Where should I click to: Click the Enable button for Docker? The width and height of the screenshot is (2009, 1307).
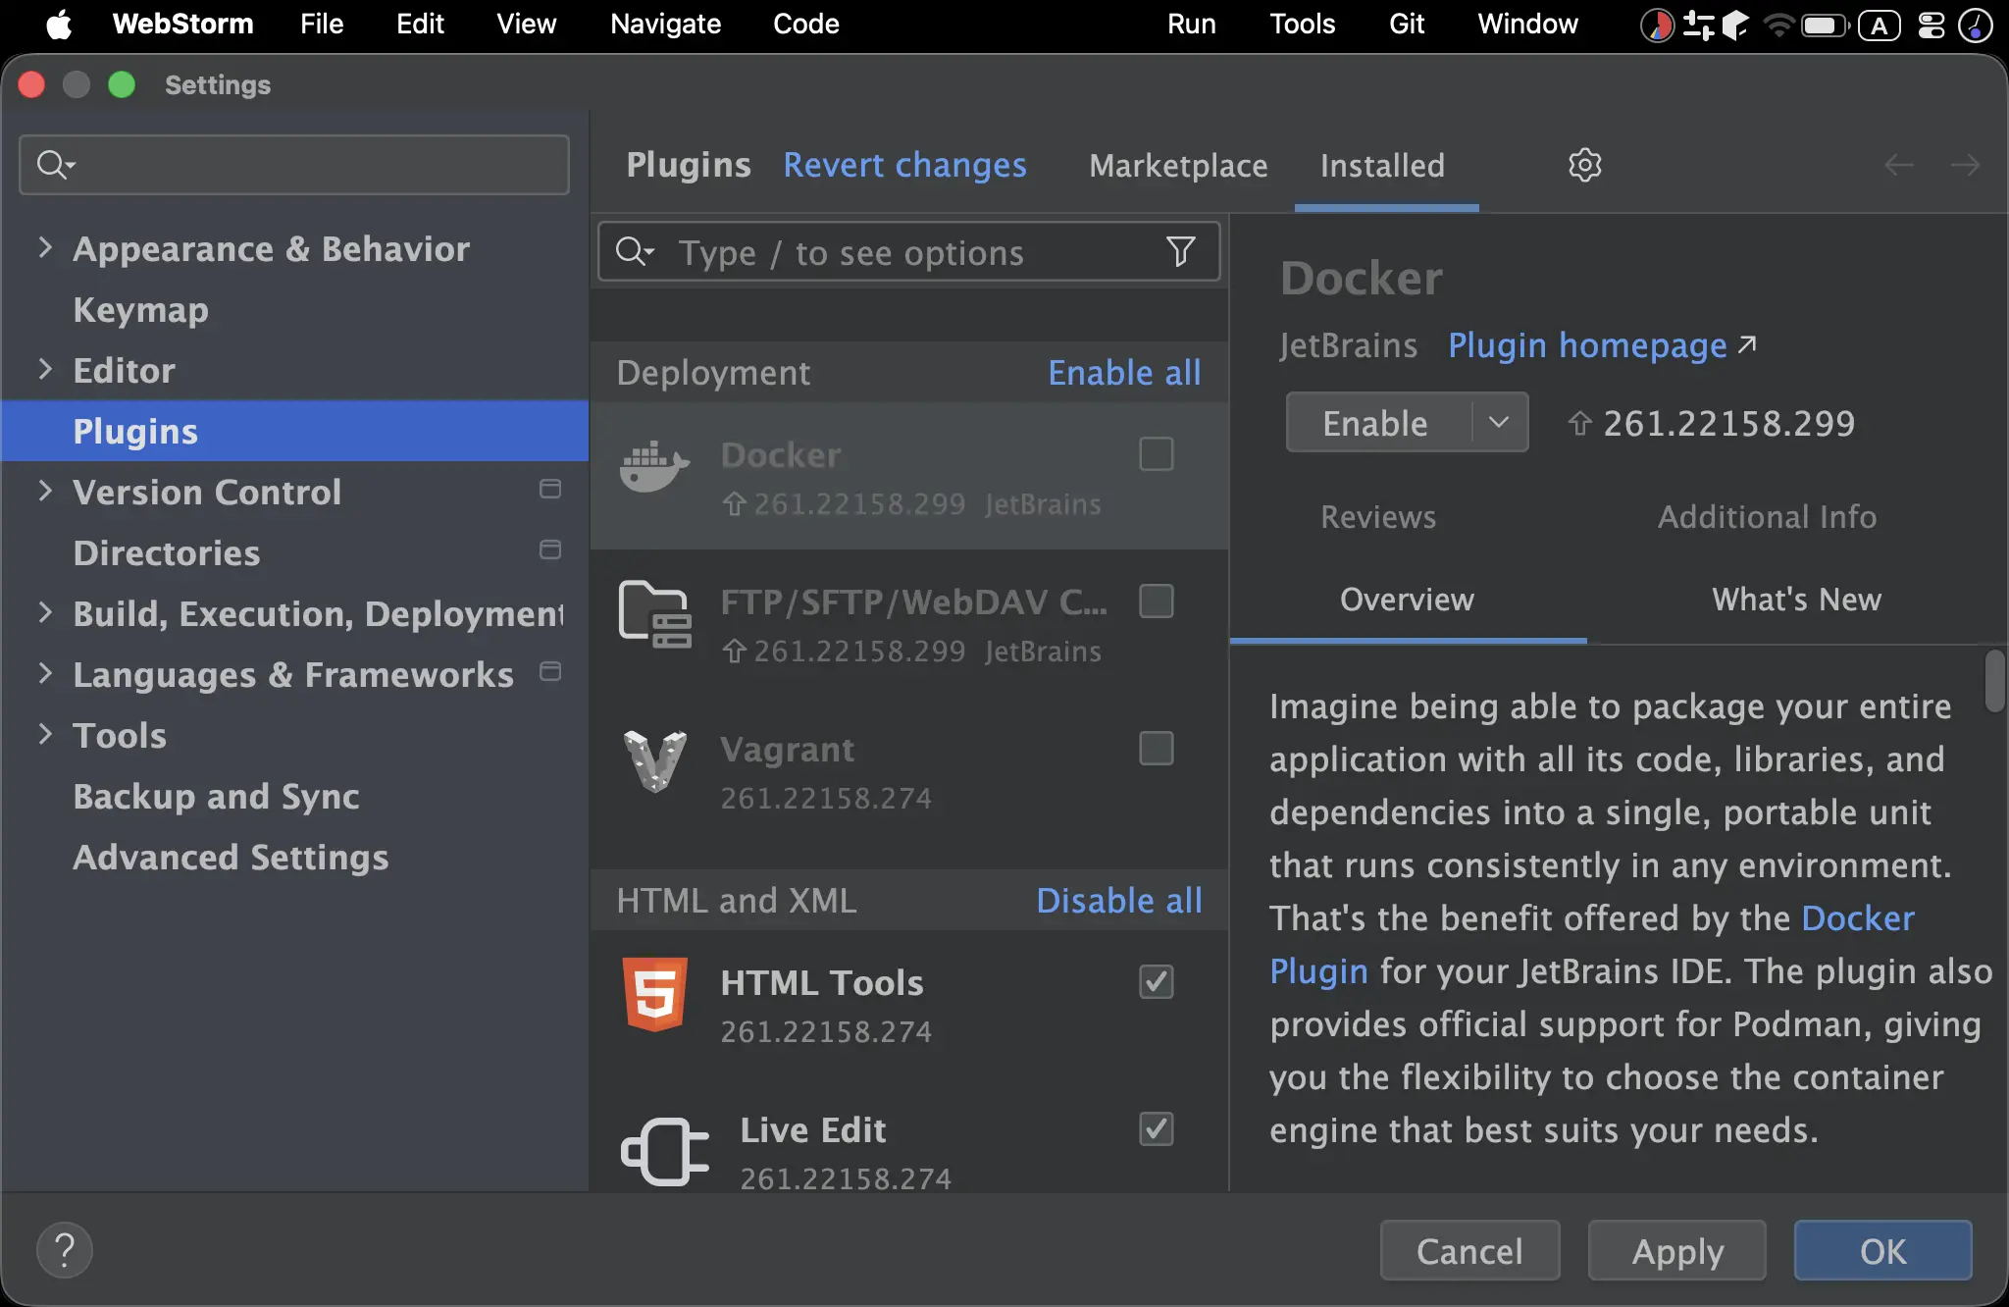tap(1375, 423)
